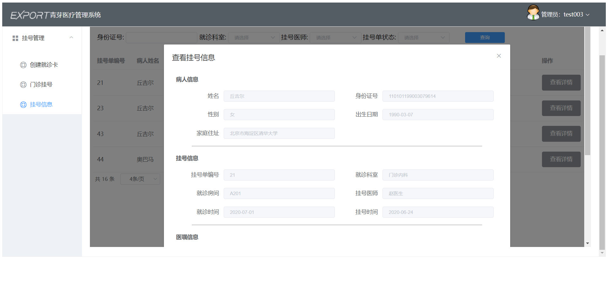Click the dialog's inner scrollbar thumb
Image resolution: width=609 pixels, height=294 pixels.
[588, 91]
